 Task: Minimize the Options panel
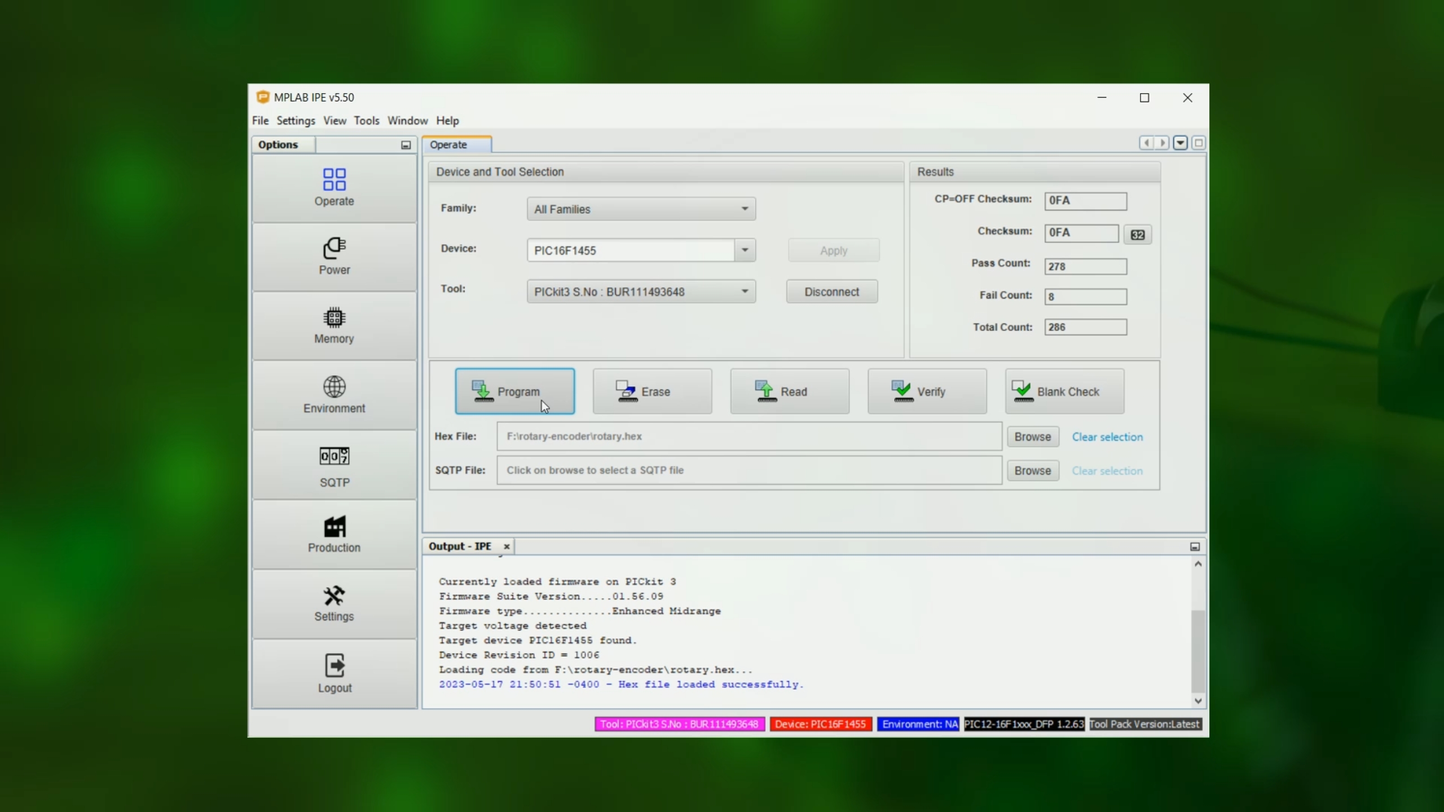406,145
